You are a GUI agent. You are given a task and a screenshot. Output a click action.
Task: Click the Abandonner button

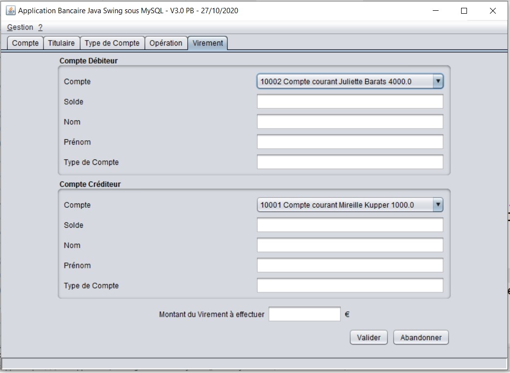[x=421, y=337]
